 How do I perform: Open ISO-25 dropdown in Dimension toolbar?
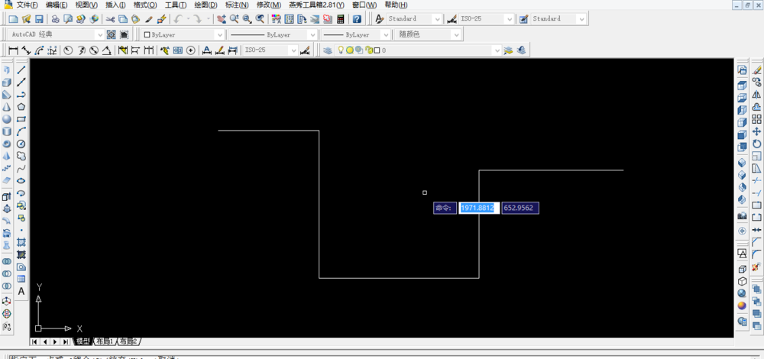coord(293,50)
